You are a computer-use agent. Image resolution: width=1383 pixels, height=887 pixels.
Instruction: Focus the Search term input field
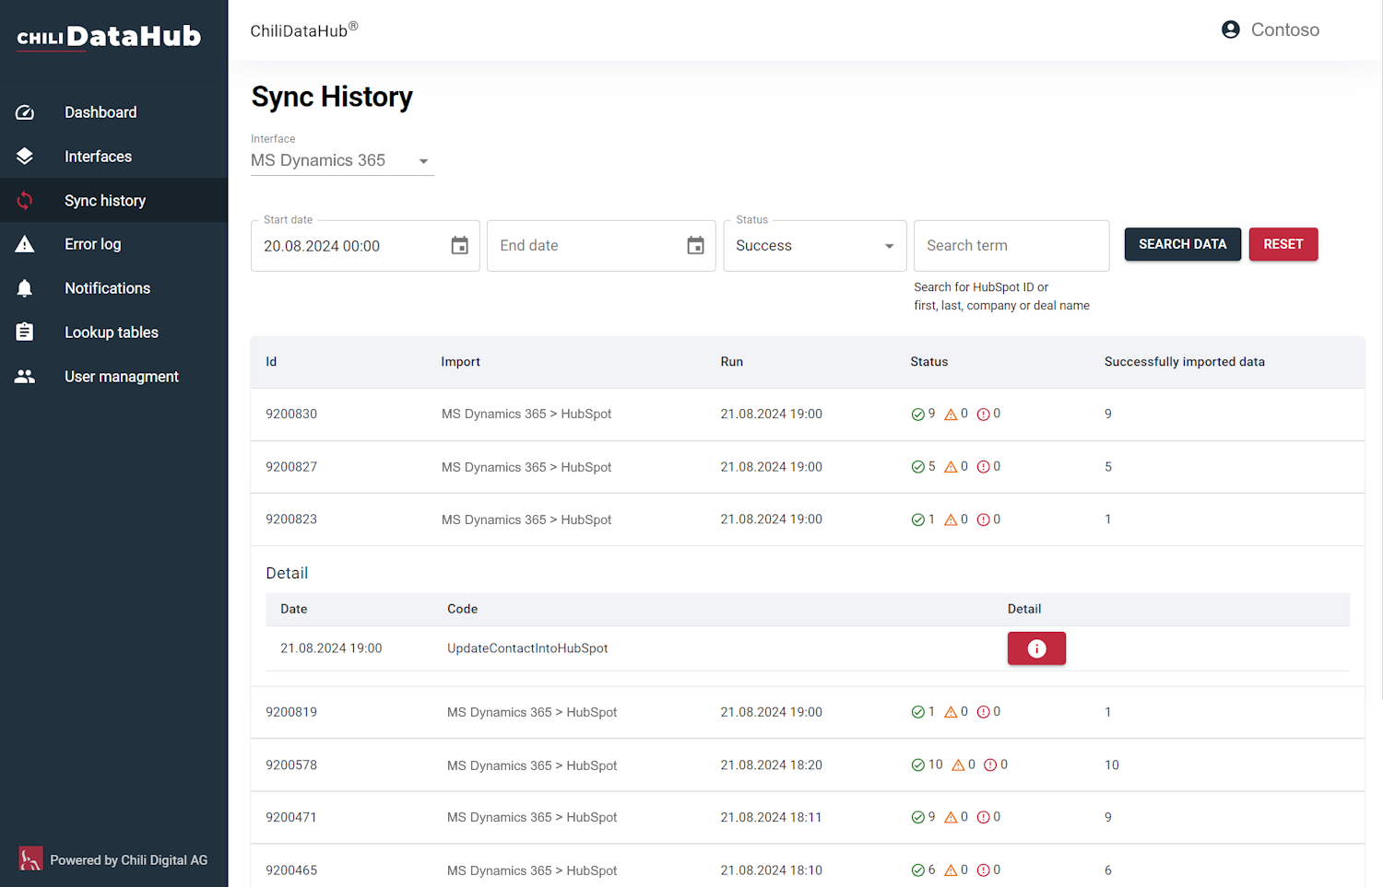pos(1011,246)
